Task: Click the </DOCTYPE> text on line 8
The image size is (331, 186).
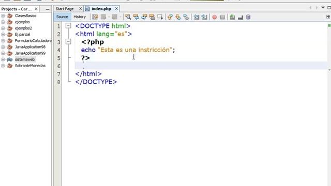Action: coord(96,82)
